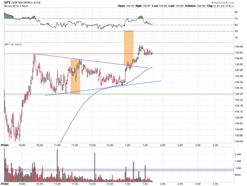Click the 135.25 price axis label
The image size is (247, 186).
(239, 94)
